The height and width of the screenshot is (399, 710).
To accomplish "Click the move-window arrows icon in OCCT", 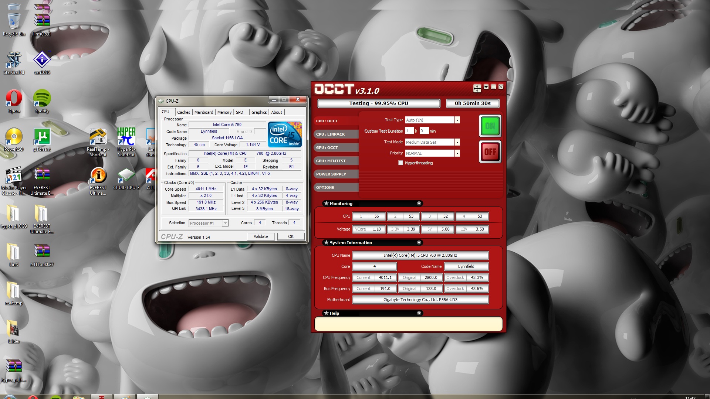I will pyautogui.click(x=477, y=88).
